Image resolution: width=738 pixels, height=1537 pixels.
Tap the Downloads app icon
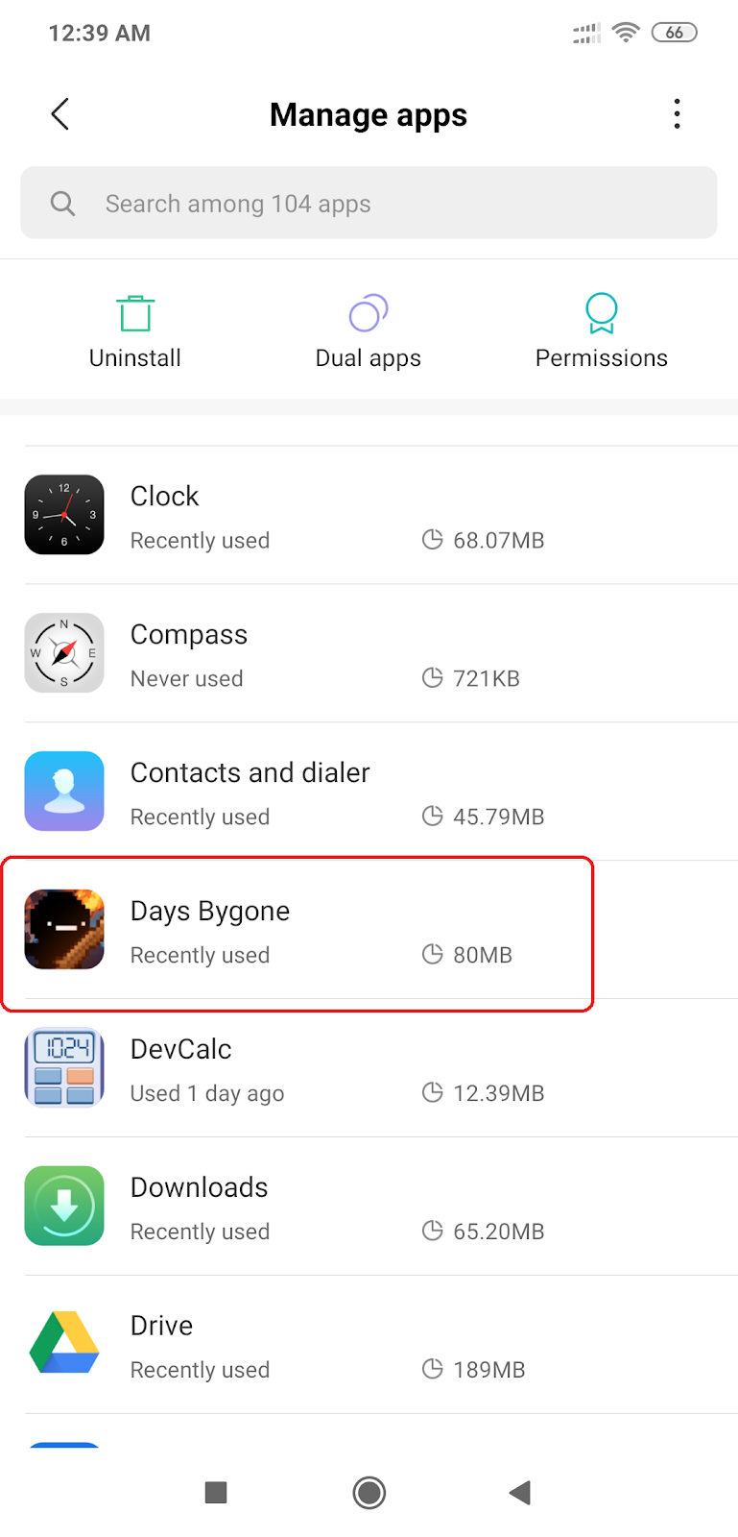click(x=63, y=1206)
